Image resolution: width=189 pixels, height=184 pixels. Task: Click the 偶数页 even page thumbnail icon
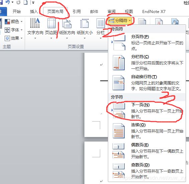click(119, 151)
